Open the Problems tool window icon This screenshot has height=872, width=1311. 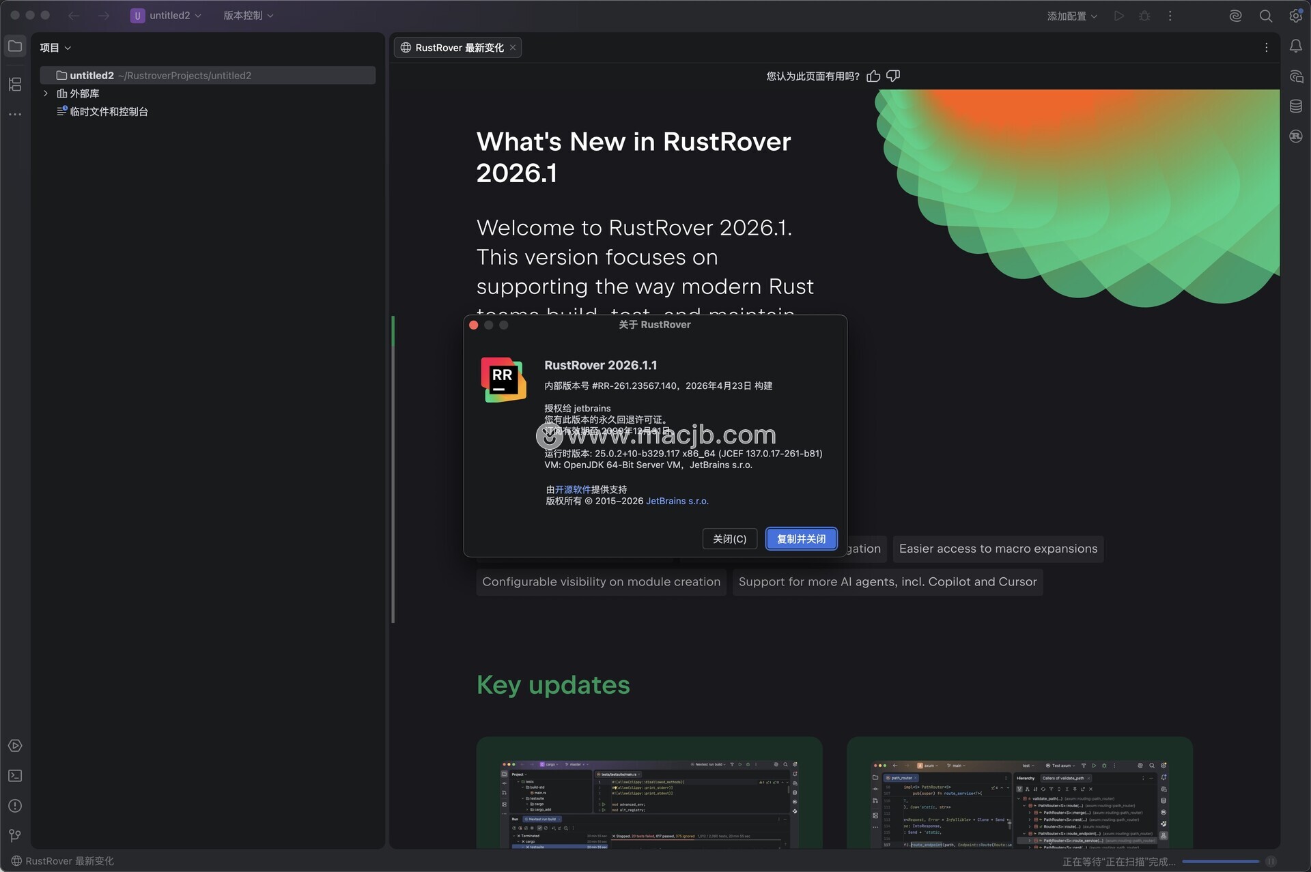click(x=15, y=806)
